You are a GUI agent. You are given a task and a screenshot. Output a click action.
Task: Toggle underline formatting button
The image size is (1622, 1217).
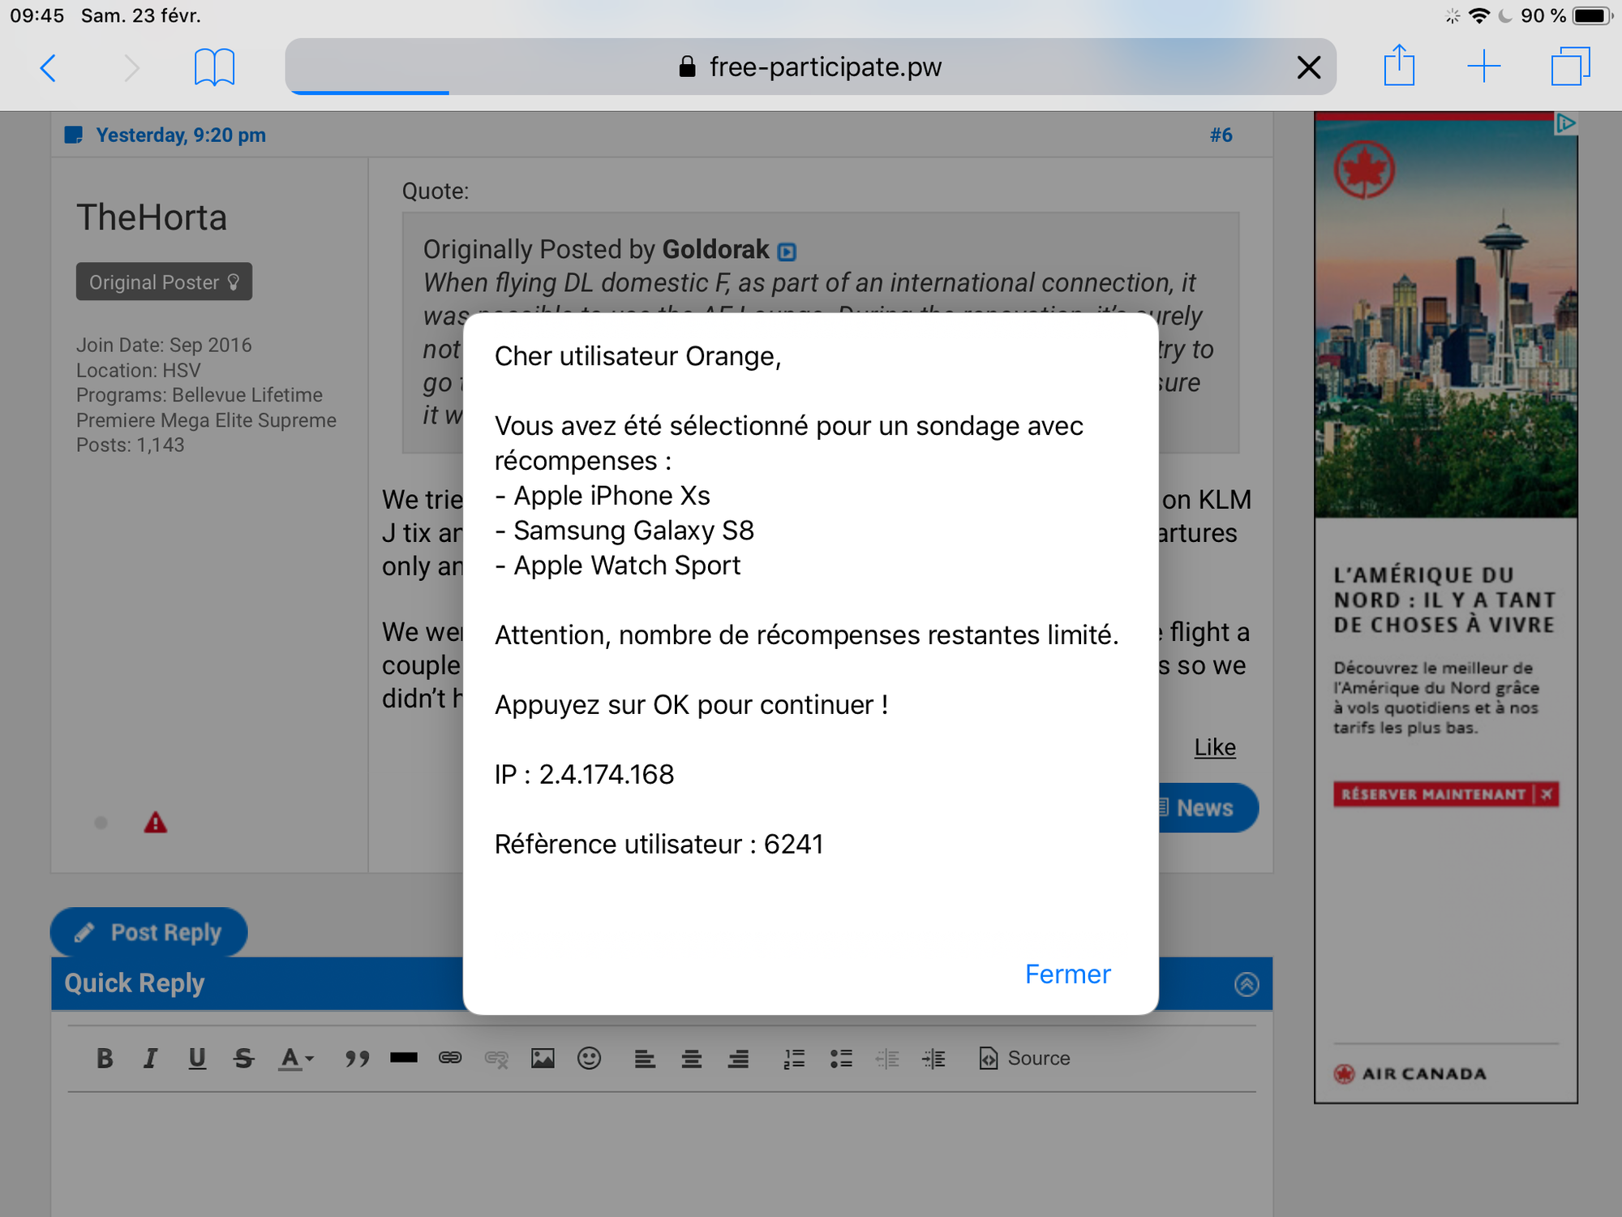point(197,1058)
